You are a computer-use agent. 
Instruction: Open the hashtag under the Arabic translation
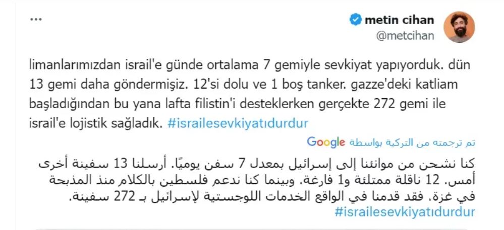[x=404, y=211]
